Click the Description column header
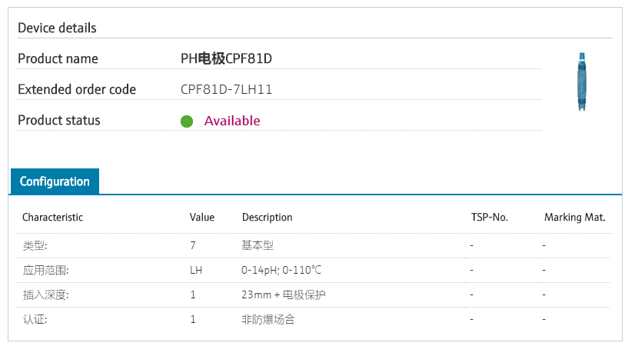Screen dimensions: 628x346 tap(267, 218)
